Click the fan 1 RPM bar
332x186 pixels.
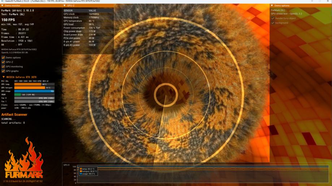34,101
